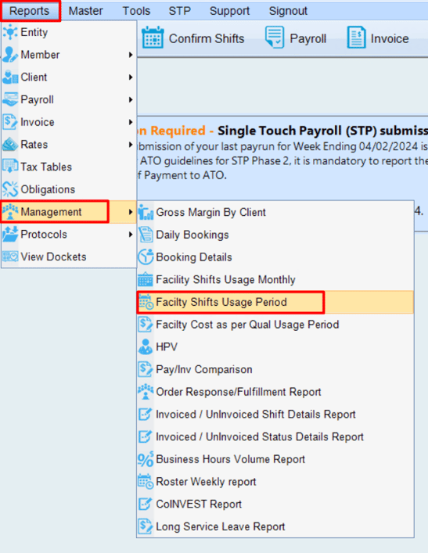Expand the Member submenu arrow
The image size is (428, 553).
(131, 55)
